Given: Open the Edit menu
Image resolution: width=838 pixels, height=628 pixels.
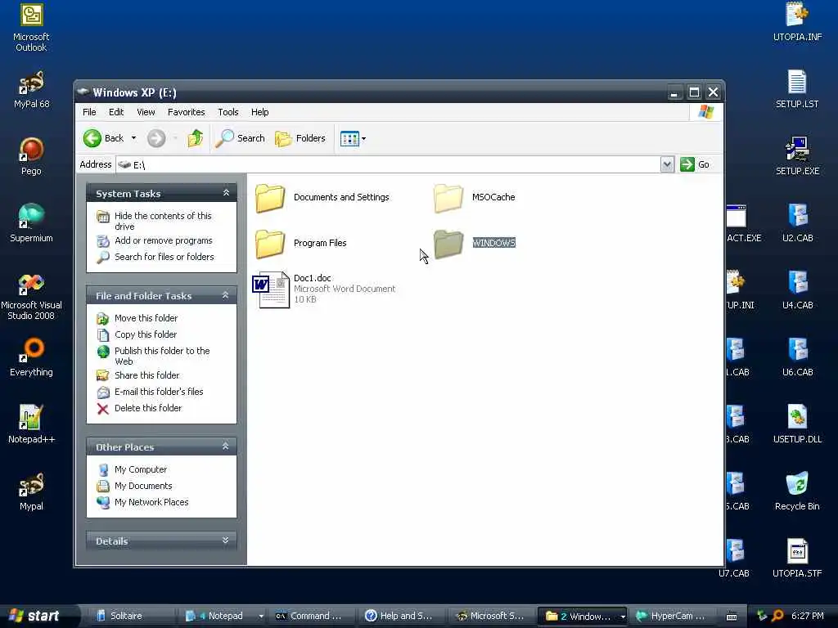Looking at the screenshot, I should coord(116,112).
